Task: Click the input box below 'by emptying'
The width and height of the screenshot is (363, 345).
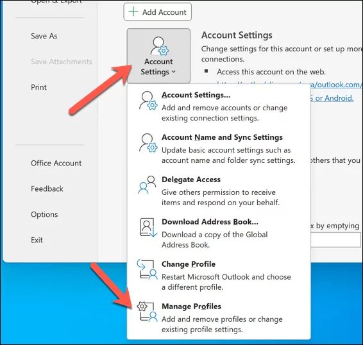Action: click(x=335, y=240)
